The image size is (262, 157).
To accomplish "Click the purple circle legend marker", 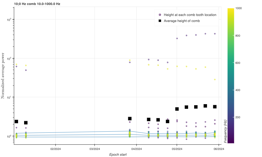I will [160, 15].
